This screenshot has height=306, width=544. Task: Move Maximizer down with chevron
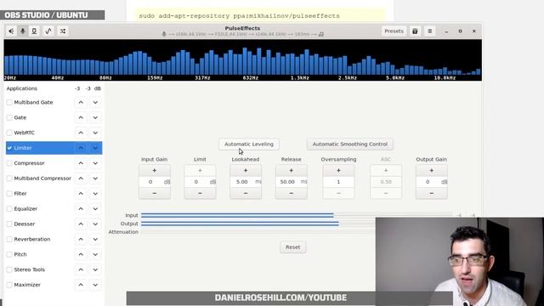pyautogui.click(x=95, y=285)
